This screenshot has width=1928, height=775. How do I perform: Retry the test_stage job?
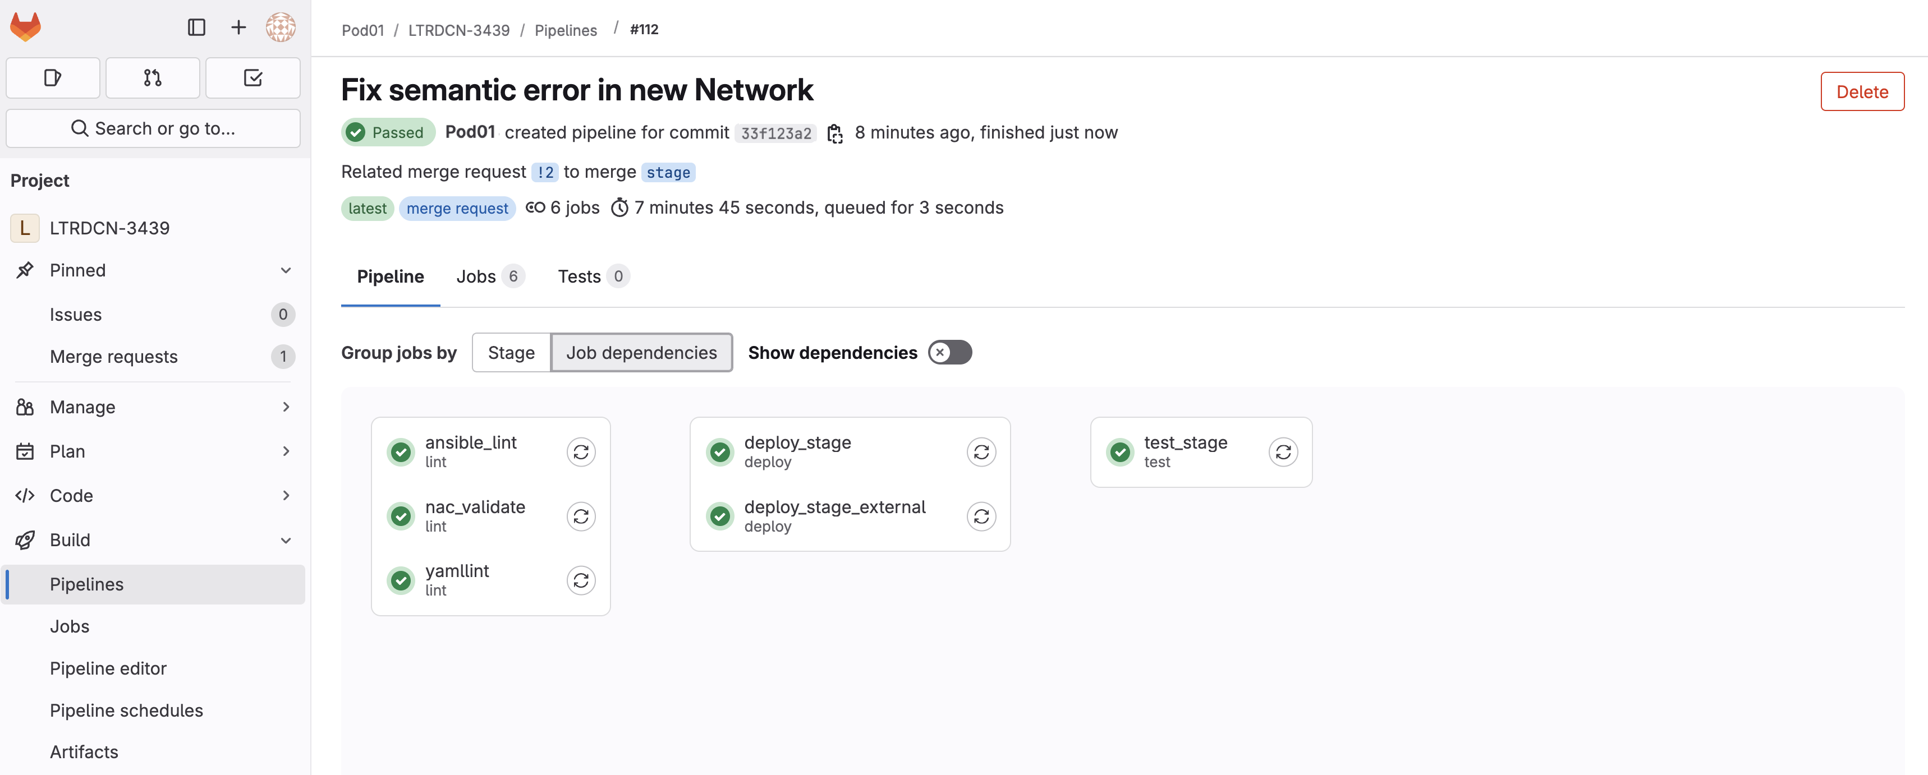coord(1283,452)
